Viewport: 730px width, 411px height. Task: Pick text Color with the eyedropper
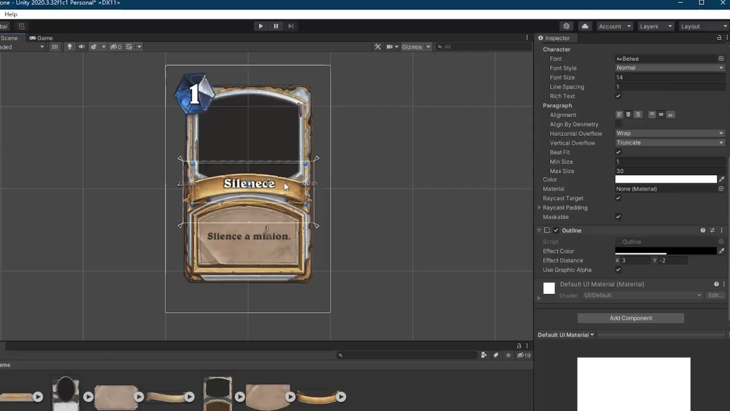pos(721,179)
